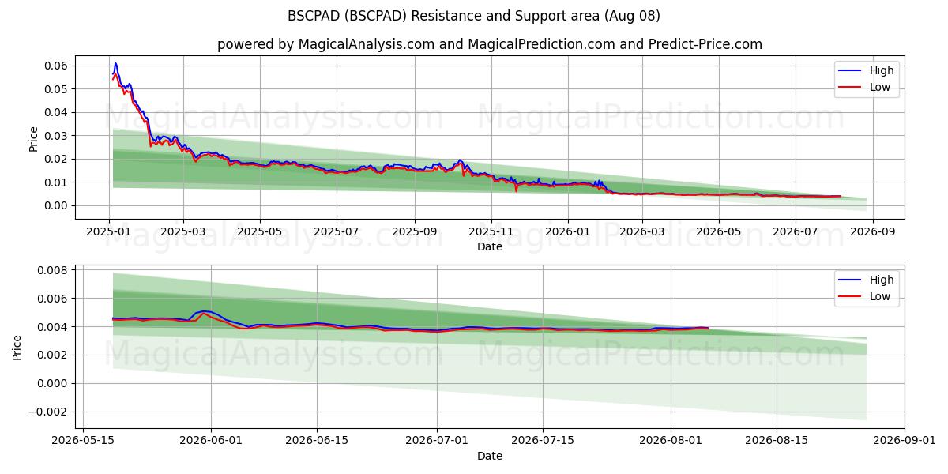Click the '2025-07' x-axis label of the top chart
Image resolution: width=948 pixels, height=474 pixels.
pos(337,232)
